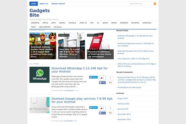Open comments icon on WhatsApp article
Viewport: 186px width, 124px height.
[76, 91]
